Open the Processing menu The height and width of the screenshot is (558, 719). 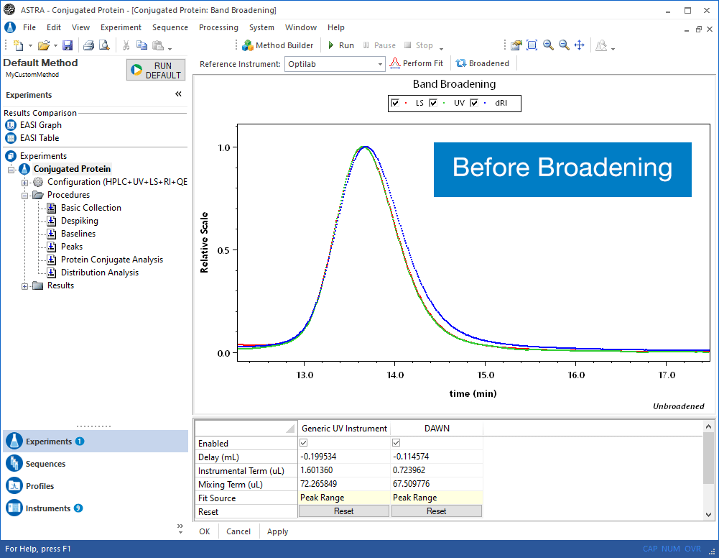[x=218, y=27]
